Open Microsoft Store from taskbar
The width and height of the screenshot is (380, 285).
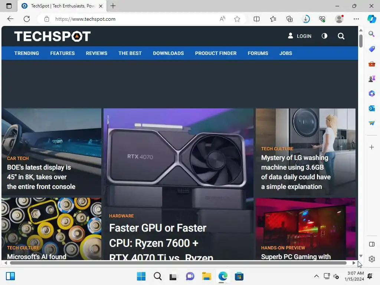pos(239,276)
